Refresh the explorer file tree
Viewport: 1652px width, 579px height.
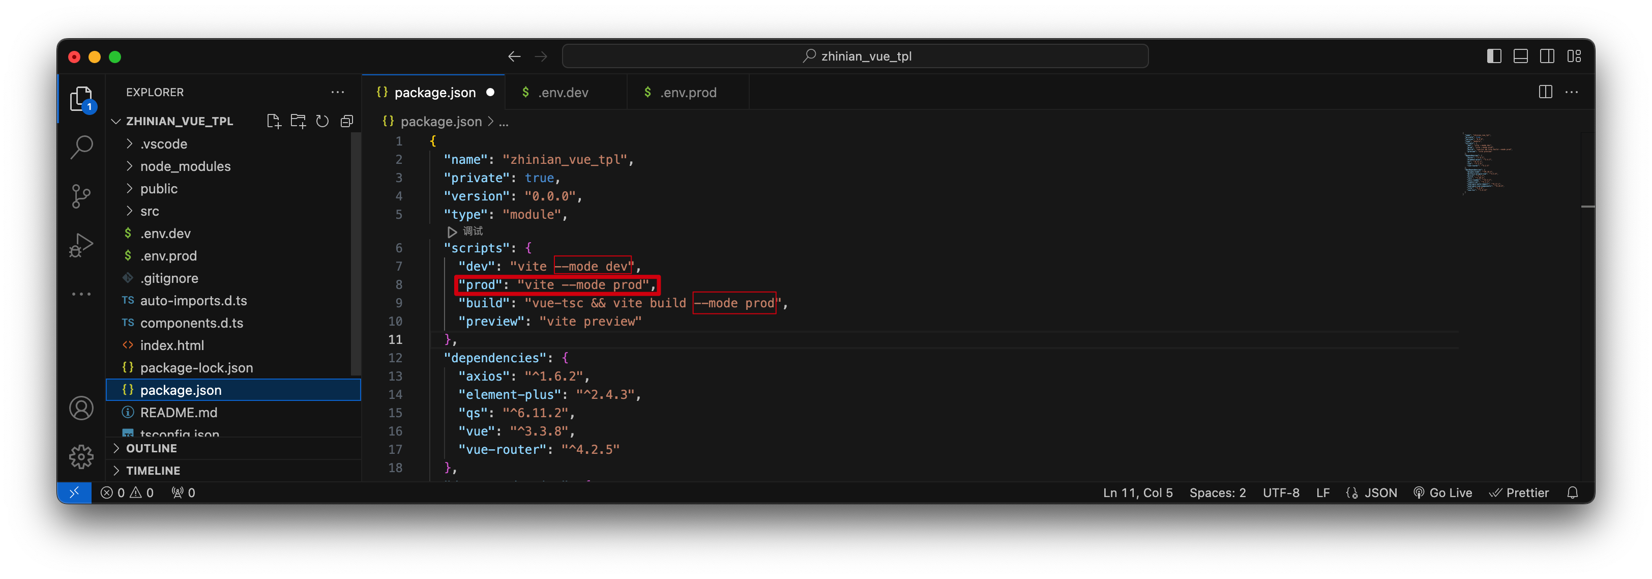click(322, 121)
